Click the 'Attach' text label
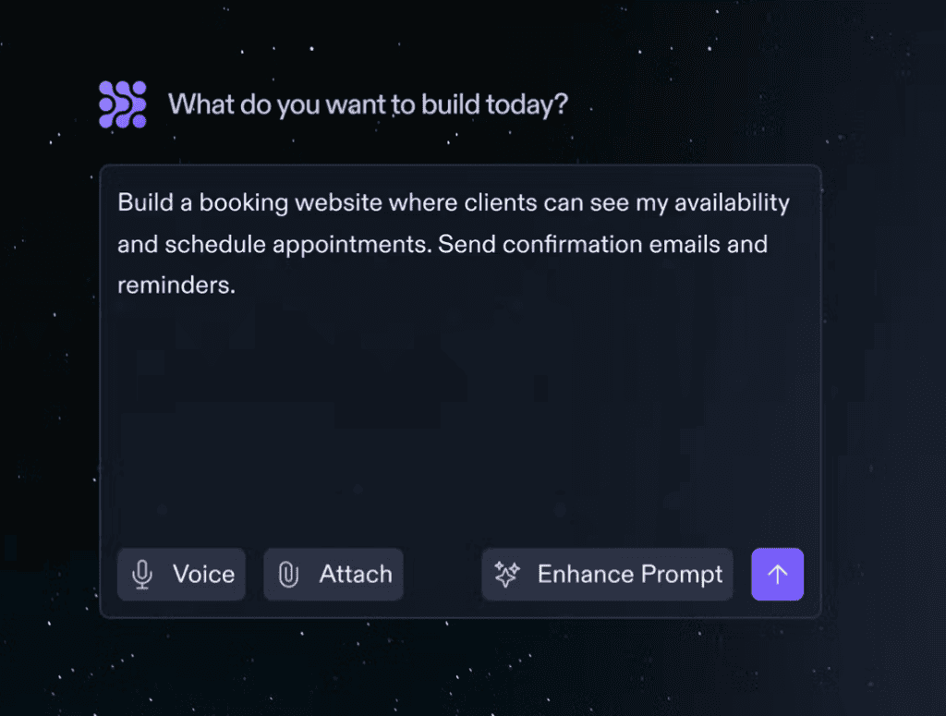The width and height of the screenshot is (946, 716). pos(356,575)
